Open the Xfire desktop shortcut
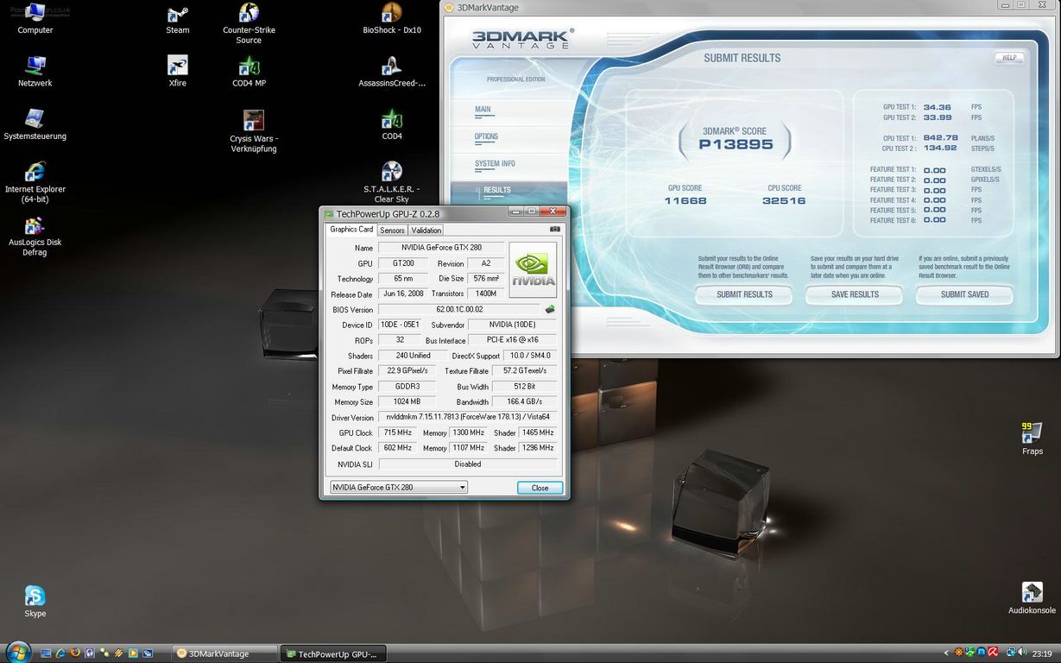This screenshot has width=1061, height=663. (x=178, y=72)
